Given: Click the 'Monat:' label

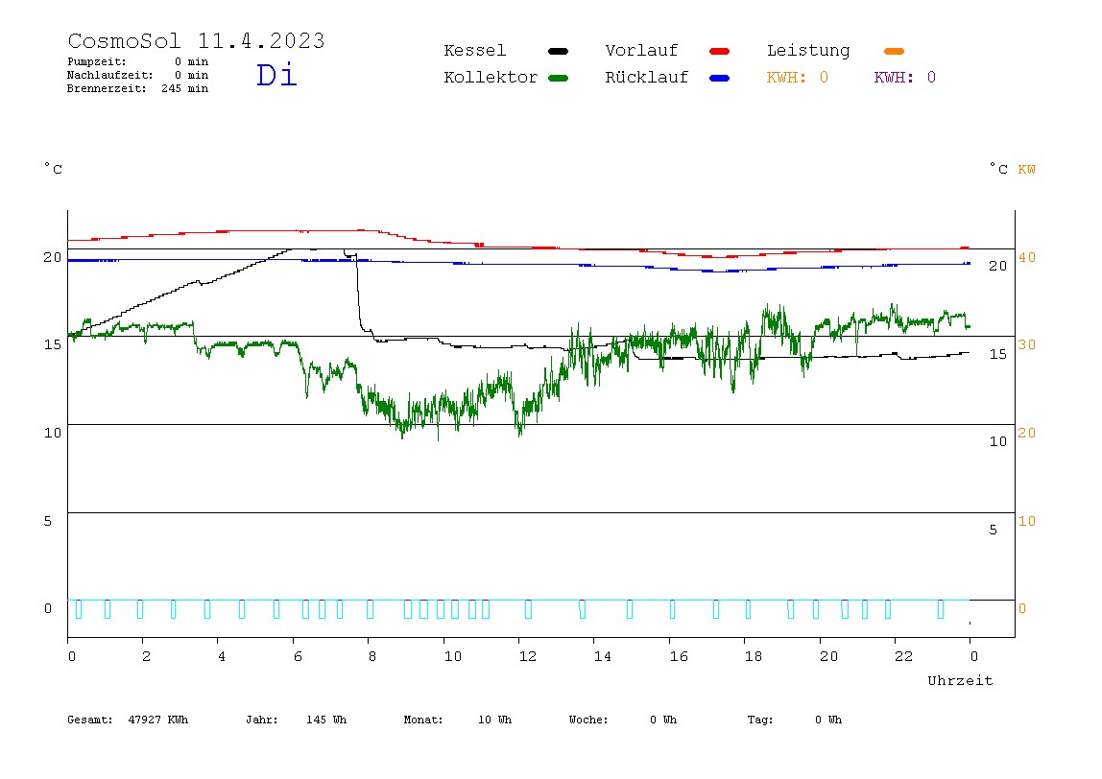Looking at the screenshot, I should 423,720.
